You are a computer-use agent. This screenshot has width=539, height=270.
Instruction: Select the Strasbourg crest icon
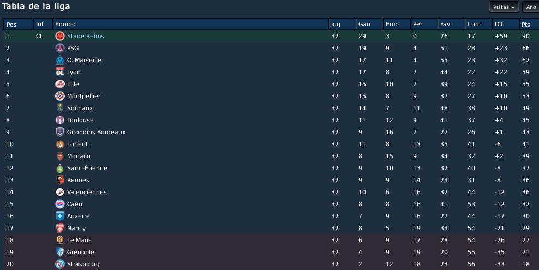point(60,264)
